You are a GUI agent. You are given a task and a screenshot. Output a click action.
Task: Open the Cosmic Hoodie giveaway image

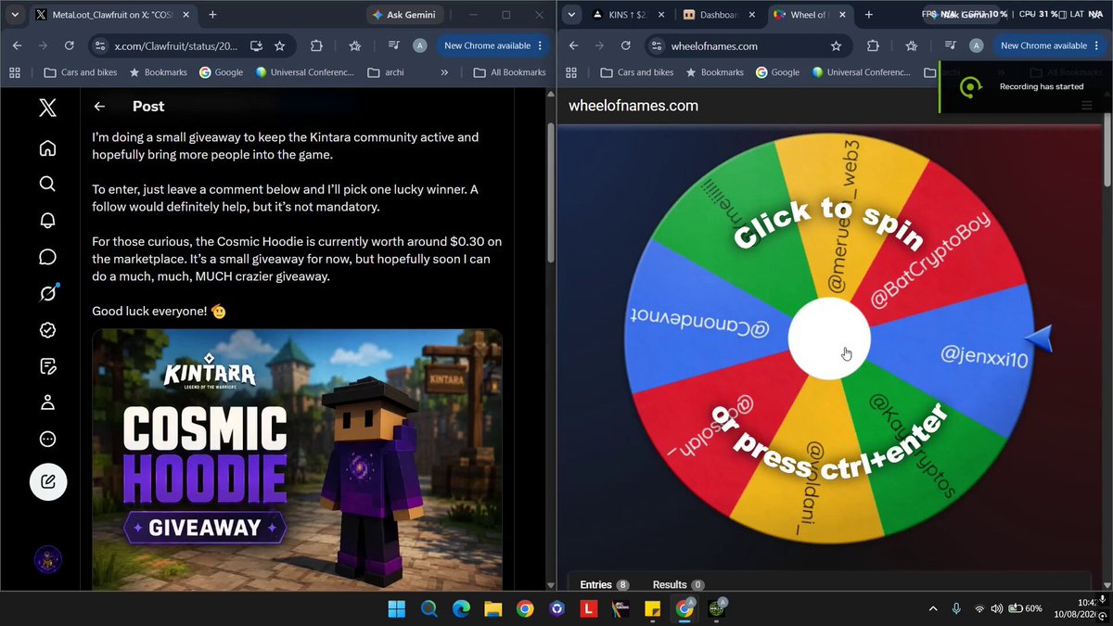297,460
